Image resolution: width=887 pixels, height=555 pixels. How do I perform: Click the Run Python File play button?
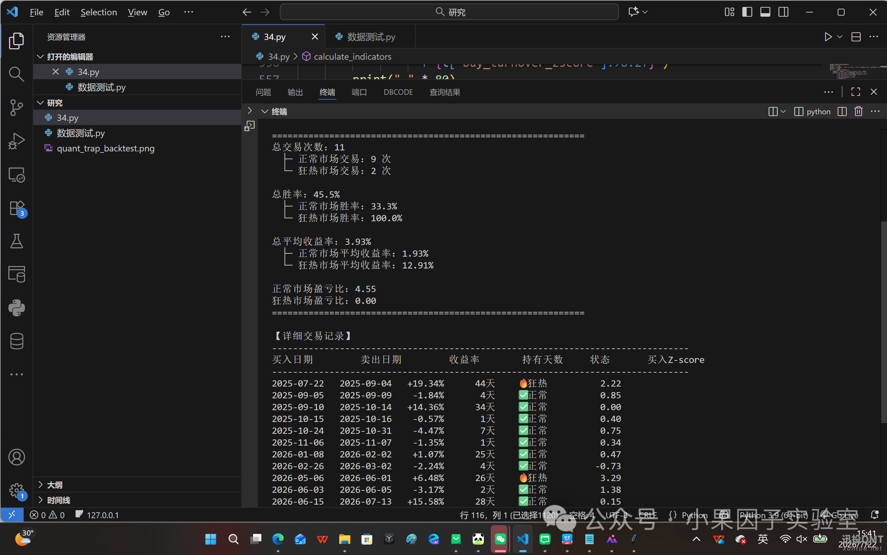(x=828, y=37)
